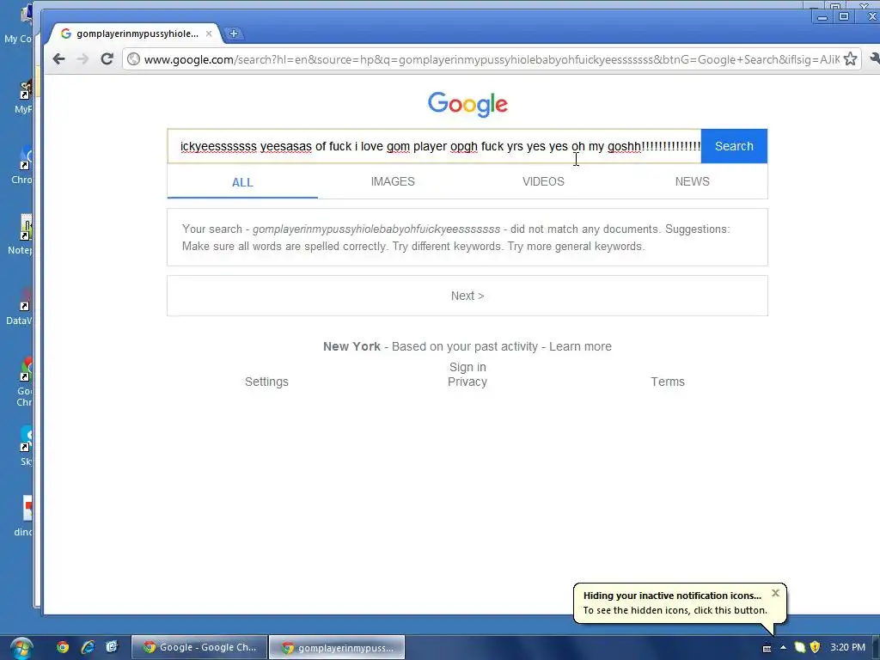Reload the page with the refresh icon
This screenshot has width=880, height=660.
click(107, 58)
